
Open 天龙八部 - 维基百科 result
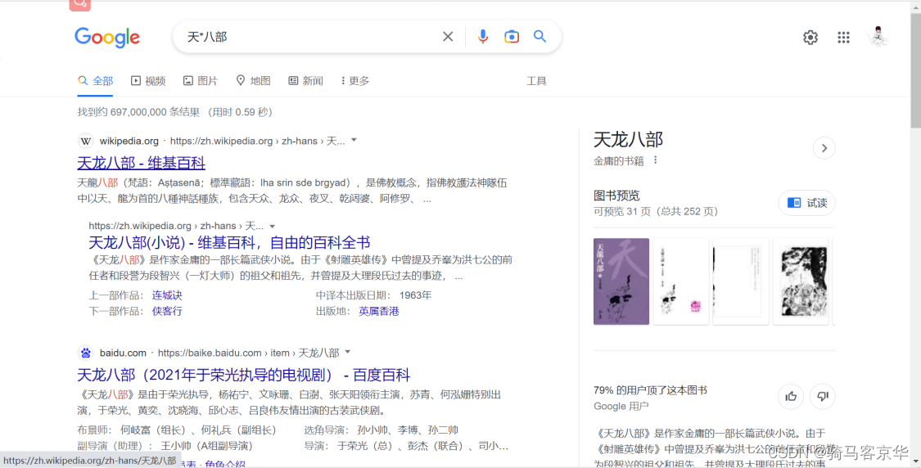tap(141, 163)
